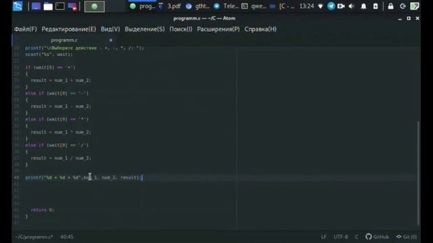Screen dimensions: 433x243
Task: Click the UTF-8 encoding selector
Action: click(x=341, y=237)
